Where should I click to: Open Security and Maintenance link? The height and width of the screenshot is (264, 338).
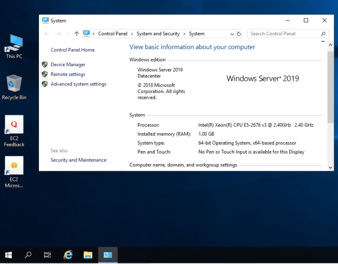78,160
